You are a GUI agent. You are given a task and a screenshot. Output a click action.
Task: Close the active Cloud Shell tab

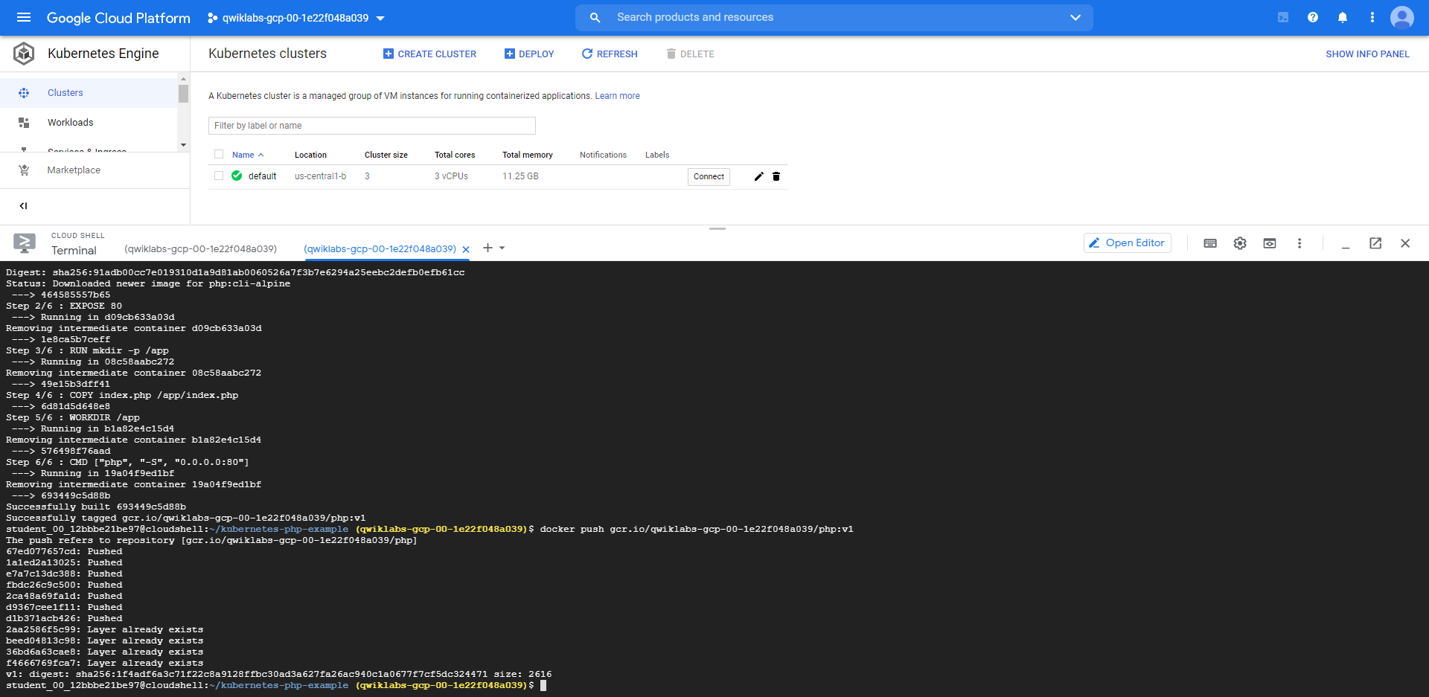tap(466, 249)
